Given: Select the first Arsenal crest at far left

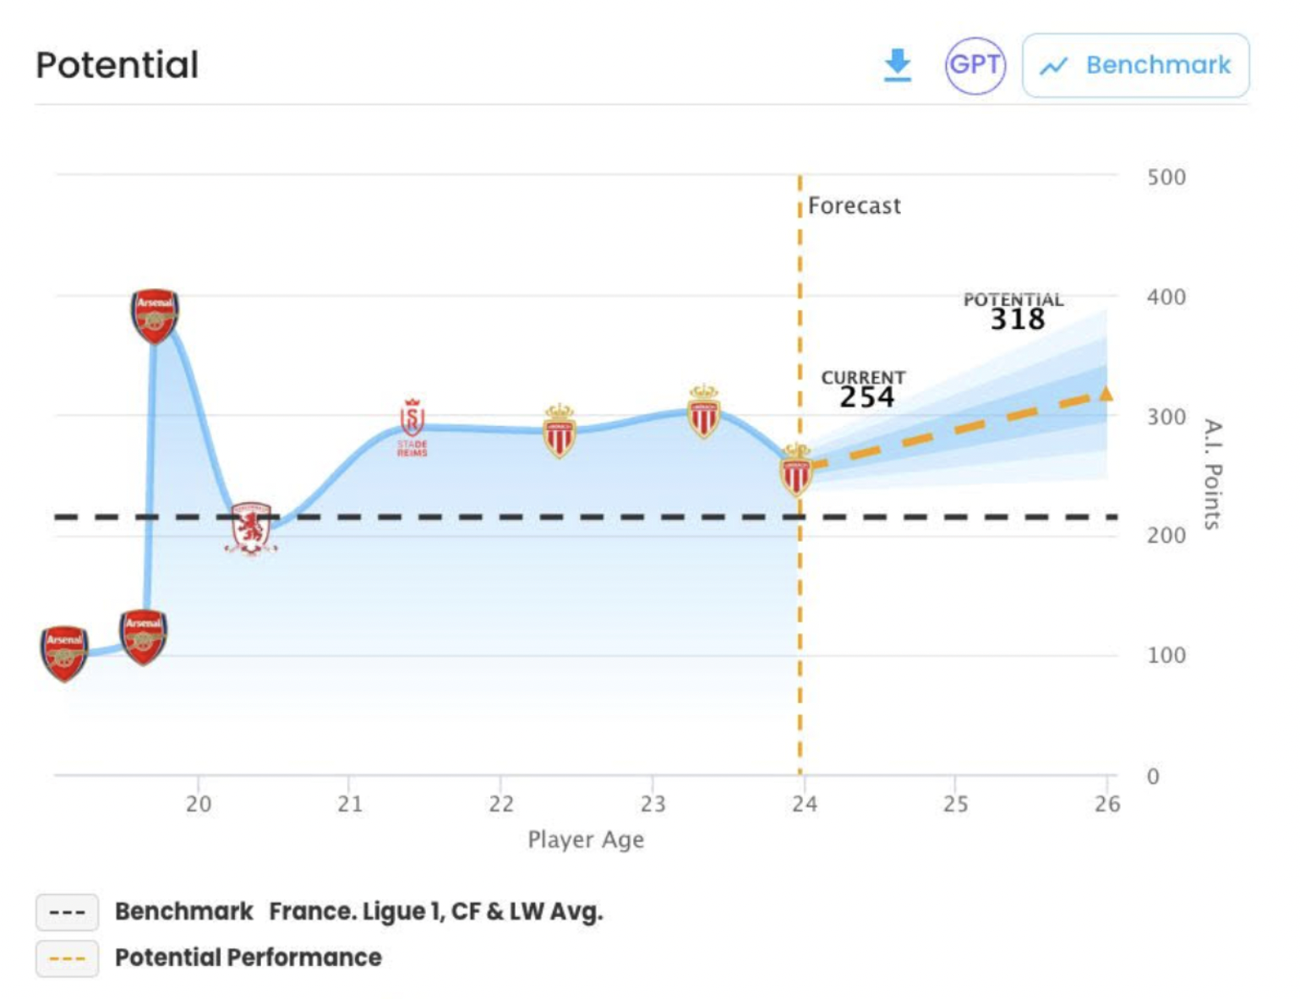Looking at the screenshot, I should point(64,652).
